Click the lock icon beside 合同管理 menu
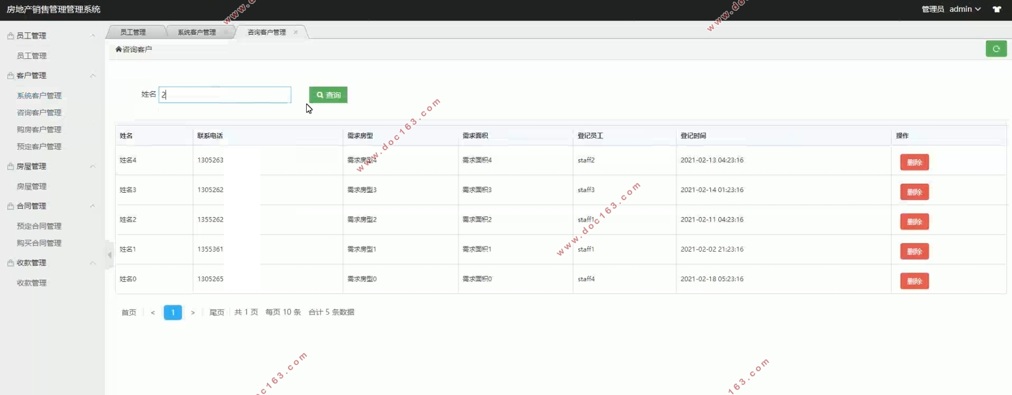 (x=10, y=206)
